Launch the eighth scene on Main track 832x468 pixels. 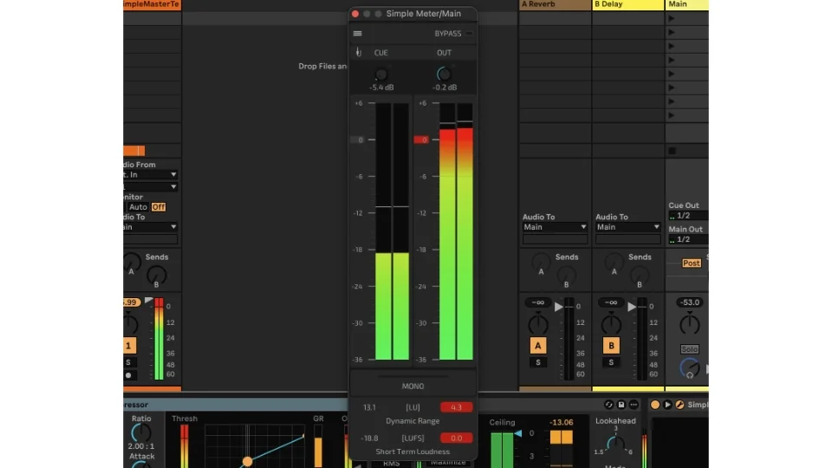(672, 115)
